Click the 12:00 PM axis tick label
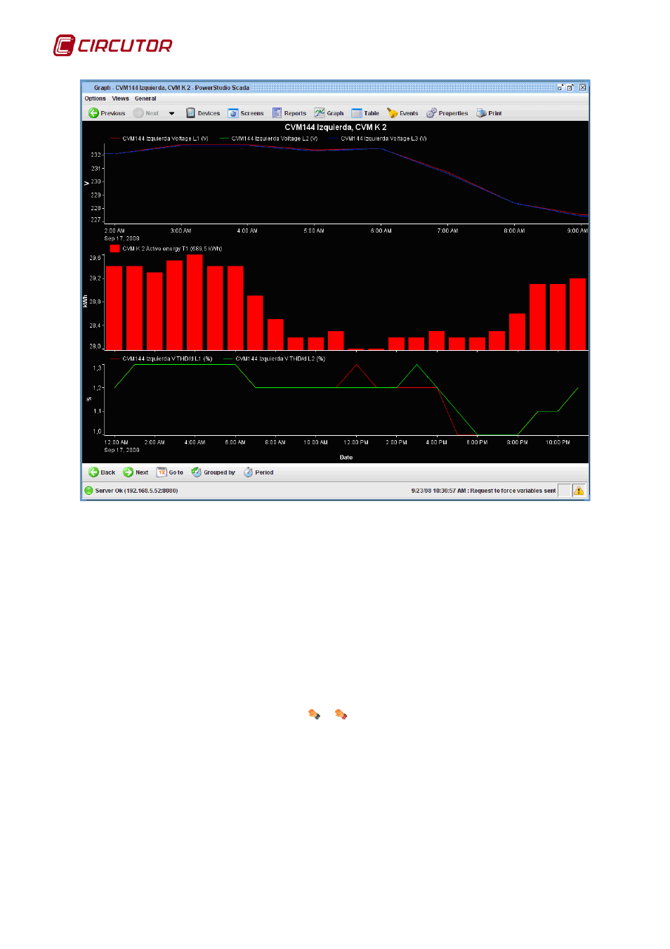This screenshot has width=670, height=949. click(356, 442)
